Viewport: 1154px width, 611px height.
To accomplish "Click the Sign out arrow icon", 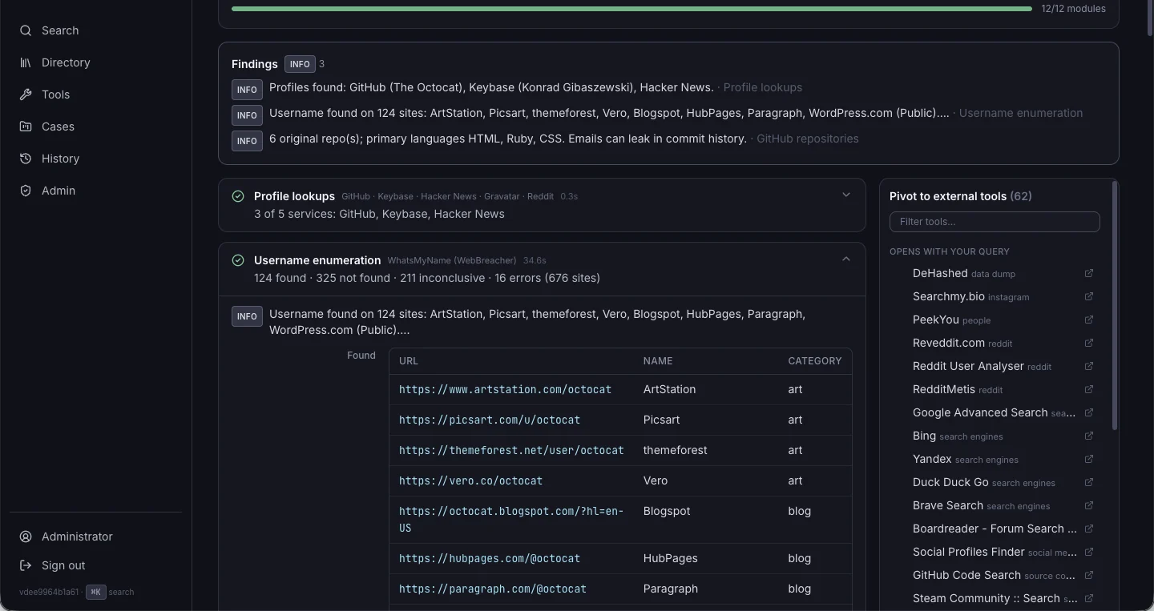I will (26, 565).
